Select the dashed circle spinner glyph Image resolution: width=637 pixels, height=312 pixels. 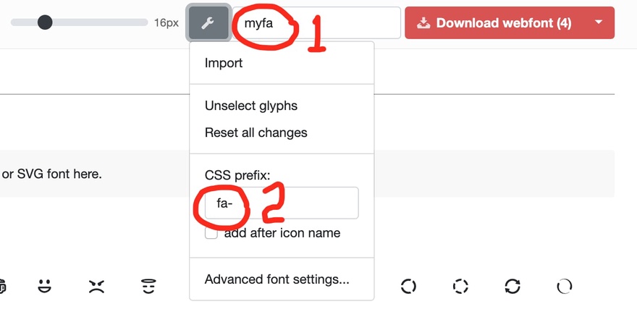click(460, 286)
